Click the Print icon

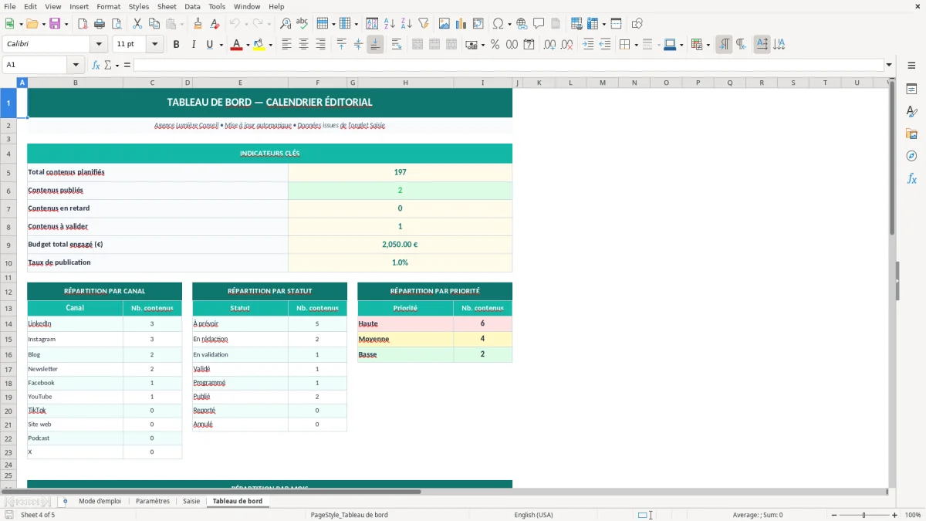pos(100,24)
